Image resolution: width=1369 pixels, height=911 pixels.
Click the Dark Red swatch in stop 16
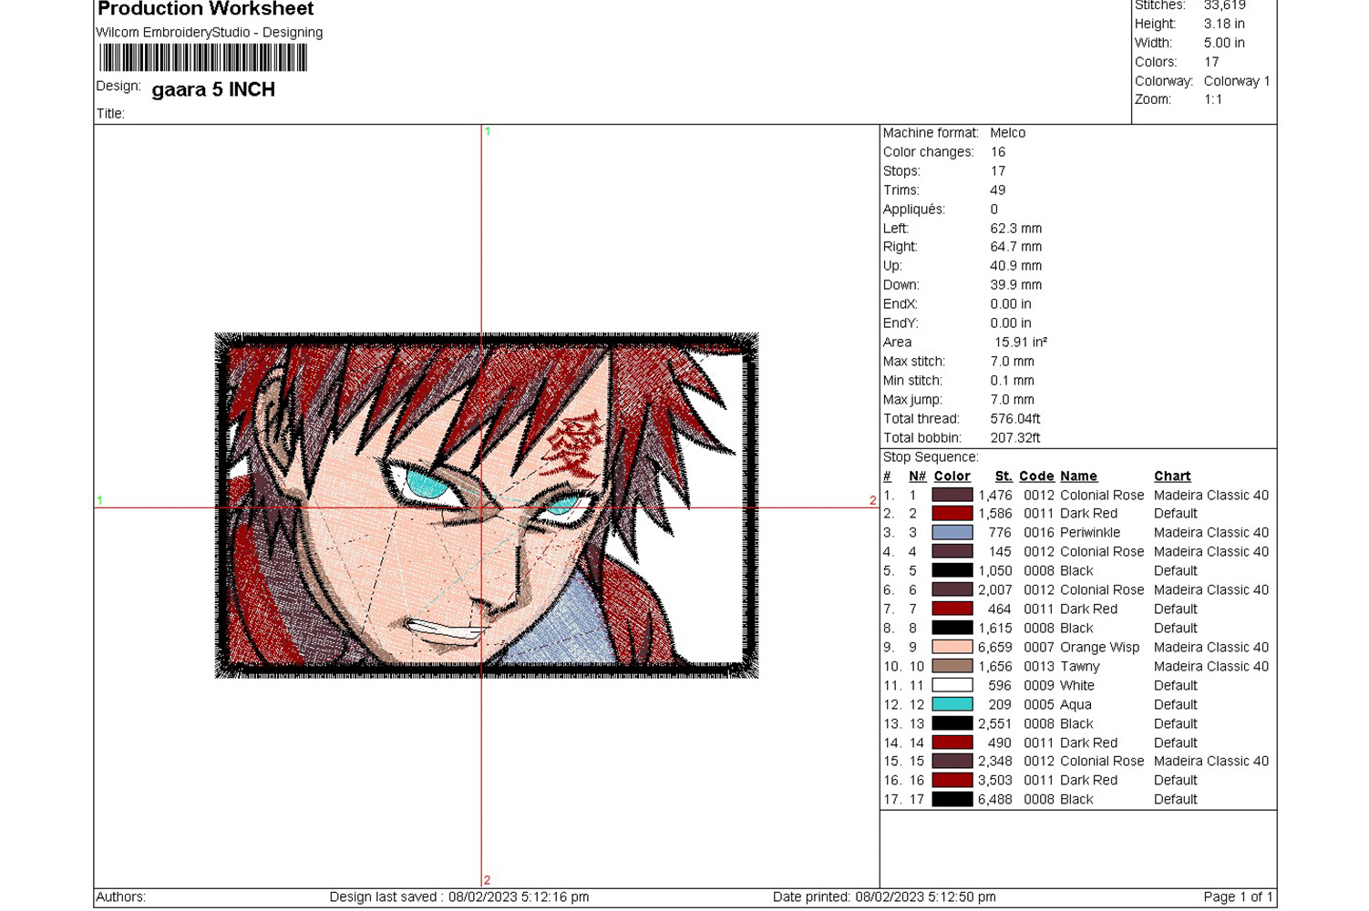coord(952,781)
